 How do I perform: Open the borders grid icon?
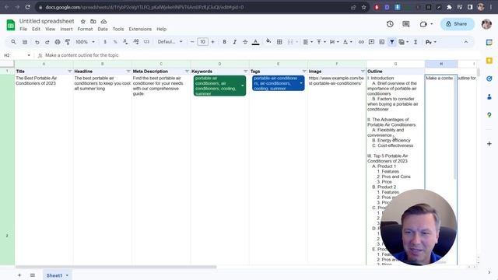[279, 42]
